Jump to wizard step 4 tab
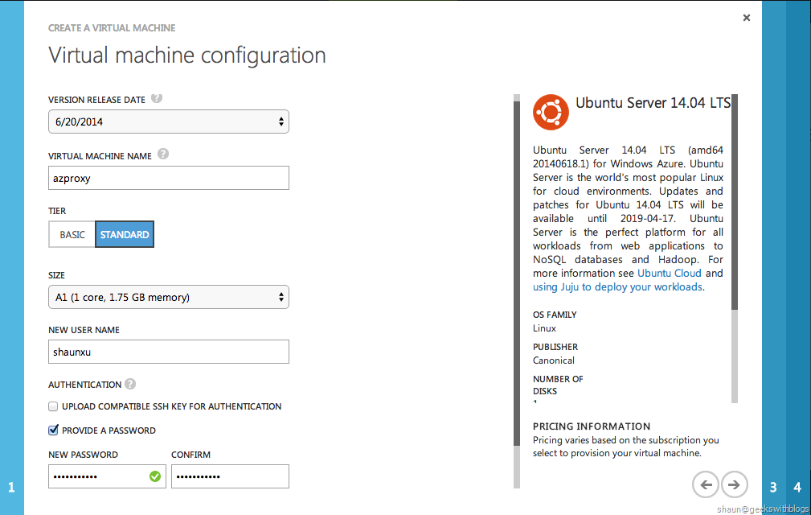The height and width of the screenshot is (515, 811). [797, 487]
